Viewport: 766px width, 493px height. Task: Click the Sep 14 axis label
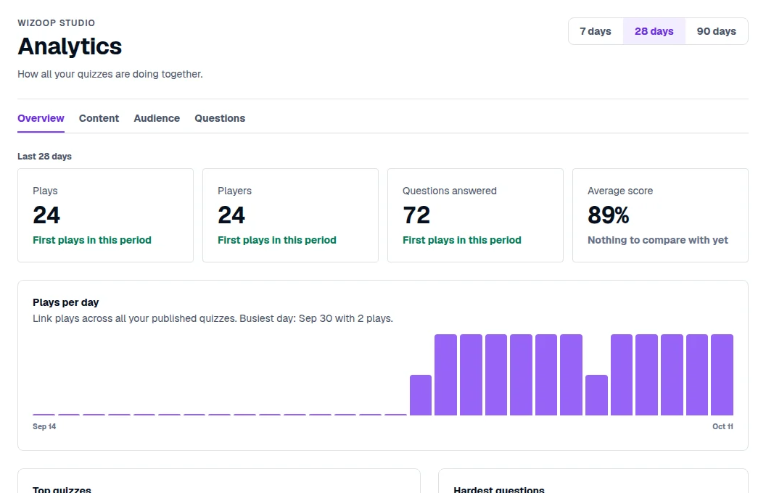tap(44, 426)
